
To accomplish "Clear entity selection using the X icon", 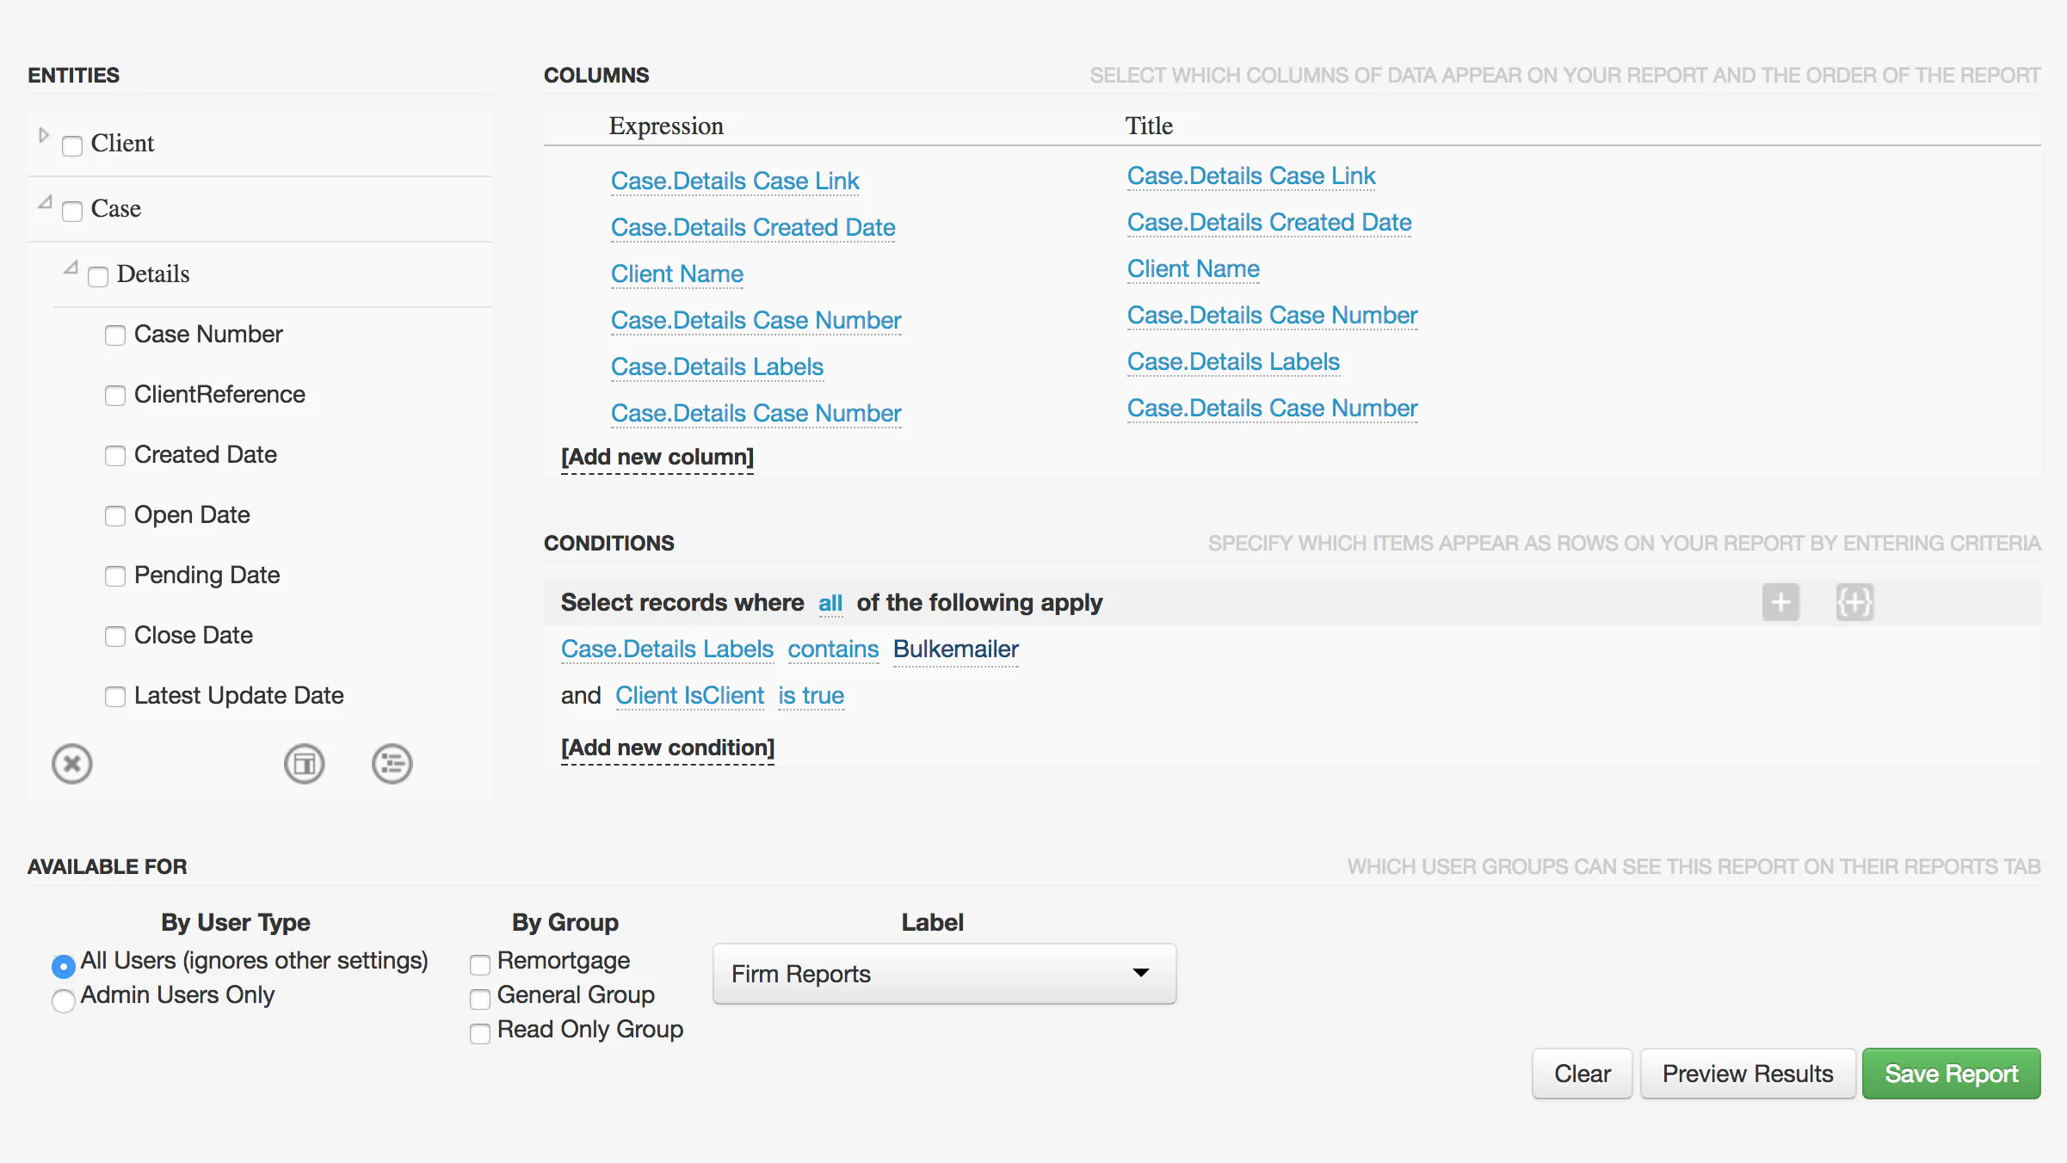I will point(72,763).
